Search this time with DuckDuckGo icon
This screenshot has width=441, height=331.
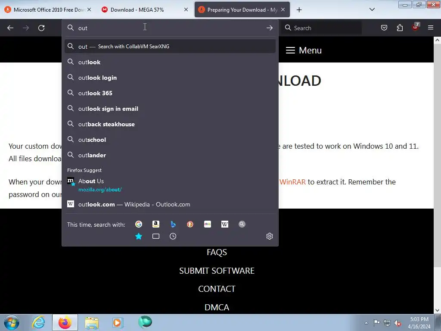pos(190,224)
